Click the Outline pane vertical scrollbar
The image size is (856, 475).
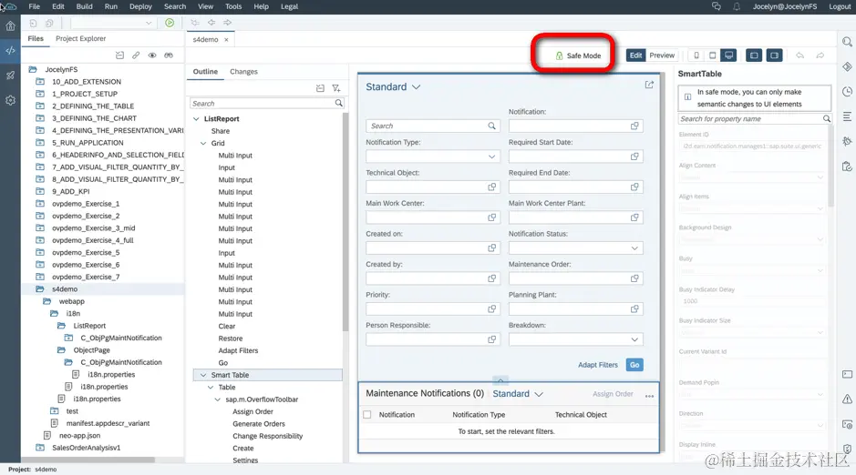(x=345, y=220)
